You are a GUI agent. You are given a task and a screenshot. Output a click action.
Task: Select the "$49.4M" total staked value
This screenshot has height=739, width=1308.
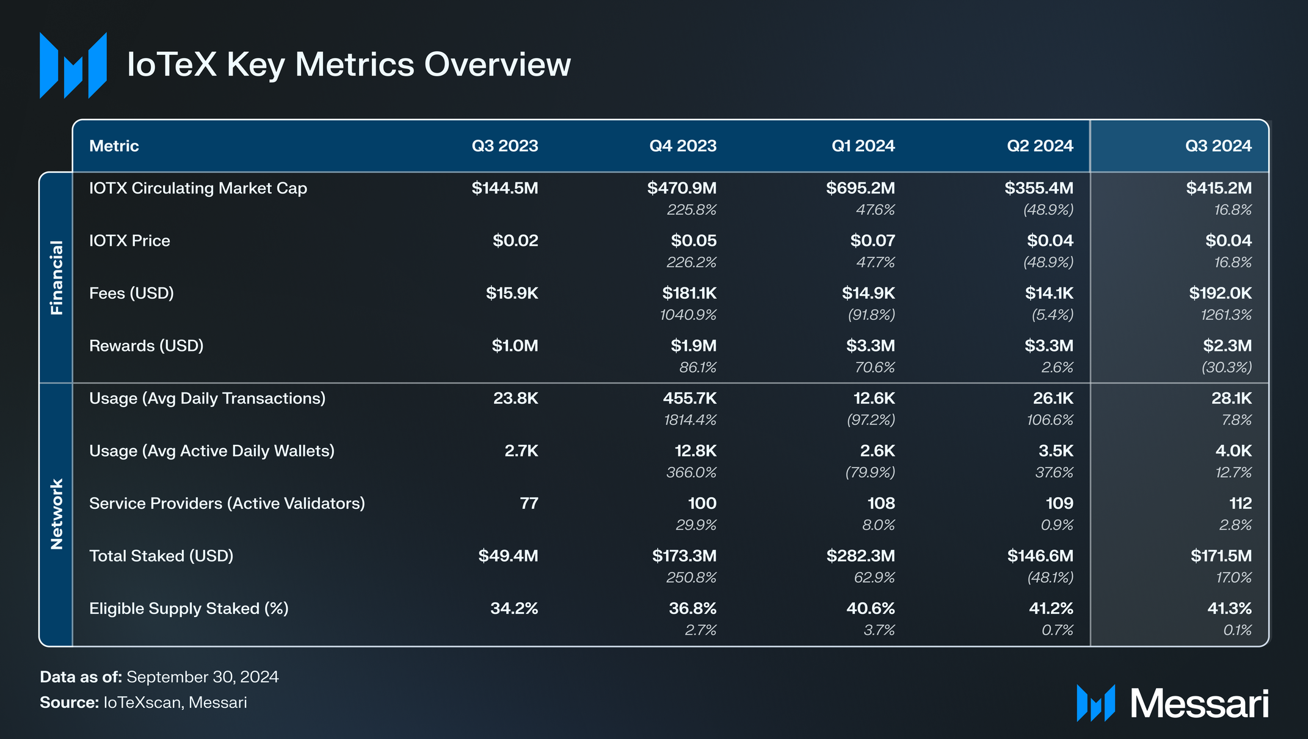click(508, 555)
